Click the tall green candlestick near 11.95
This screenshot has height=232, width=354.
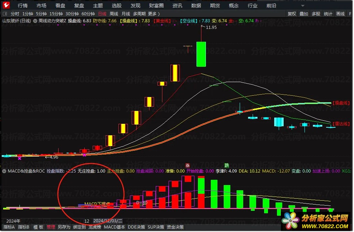201,54
